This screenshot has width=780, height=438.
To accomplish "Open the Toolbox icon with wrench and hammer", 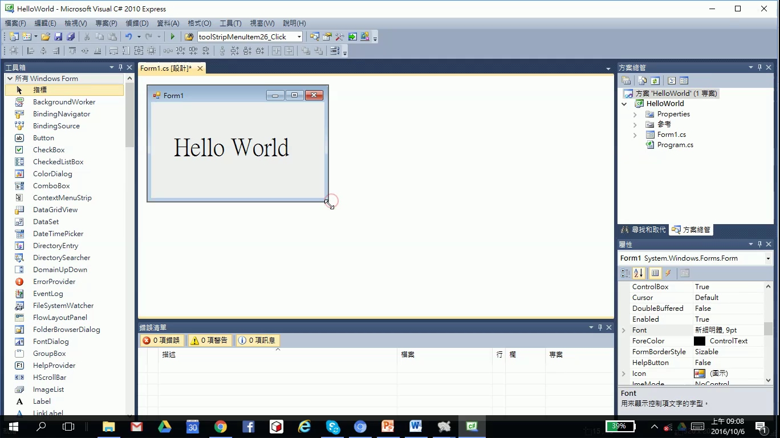I will 340,36.
